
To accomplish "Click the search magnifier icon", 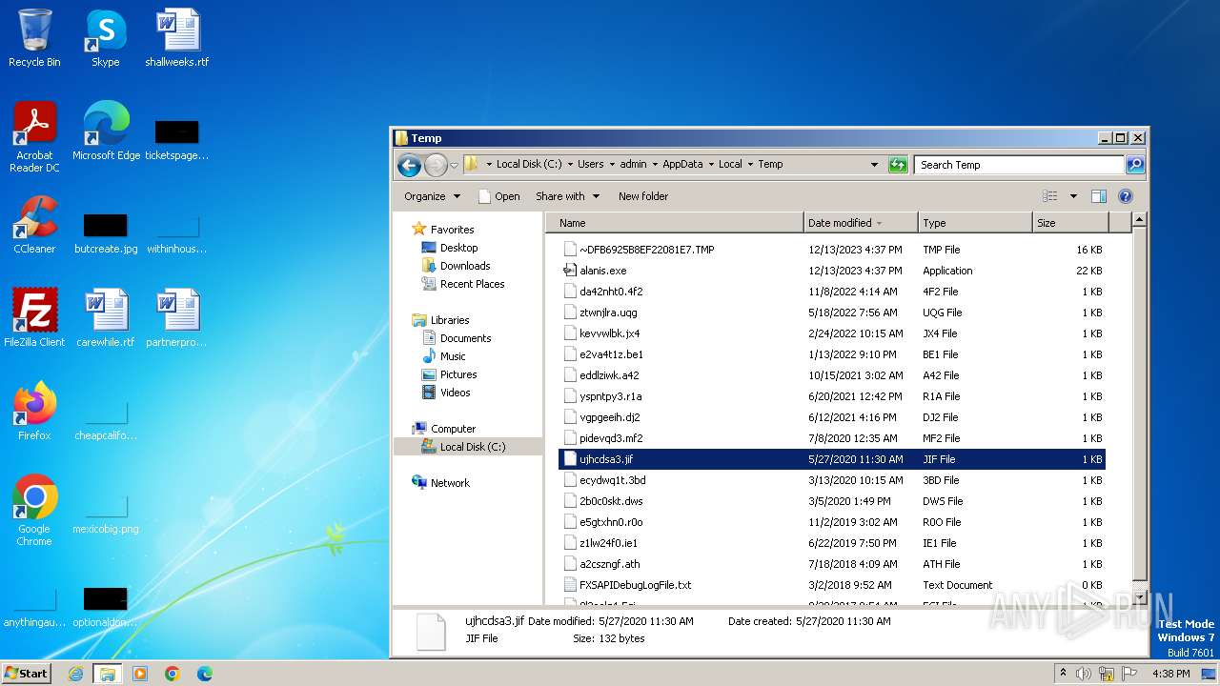I will [x=1134, y=165].
